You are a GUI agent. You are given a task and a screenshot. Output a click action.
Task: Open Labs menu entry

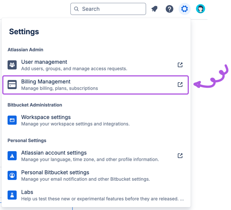95,195
